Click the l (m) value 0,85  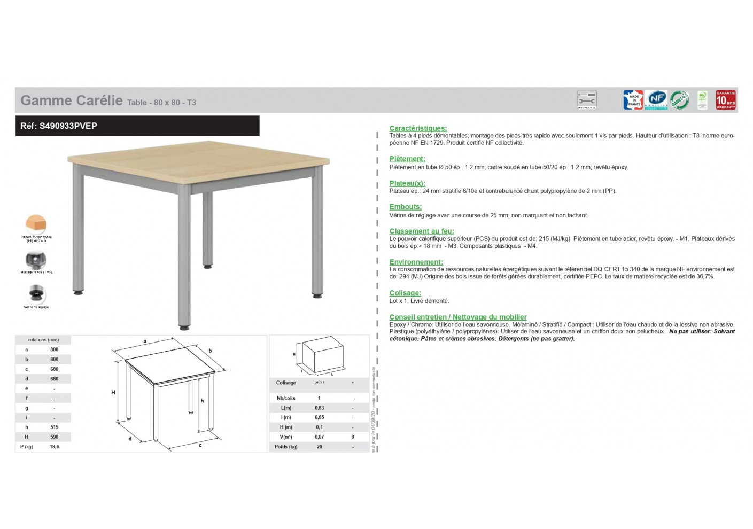pos(320,417)
